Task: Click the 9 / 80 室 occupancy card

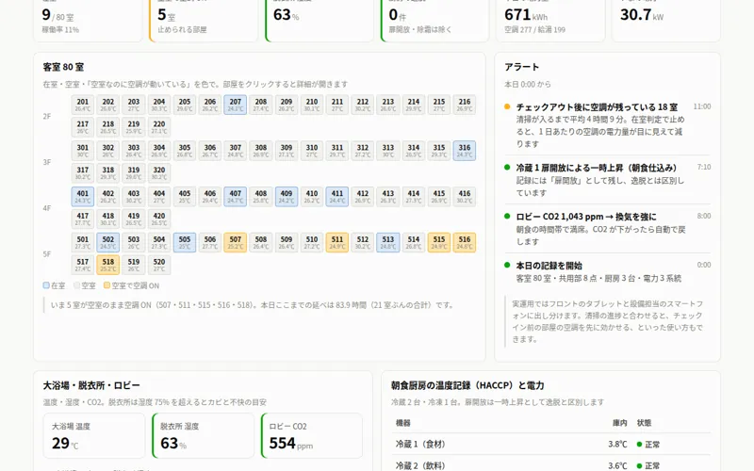Action: (88, 21)
